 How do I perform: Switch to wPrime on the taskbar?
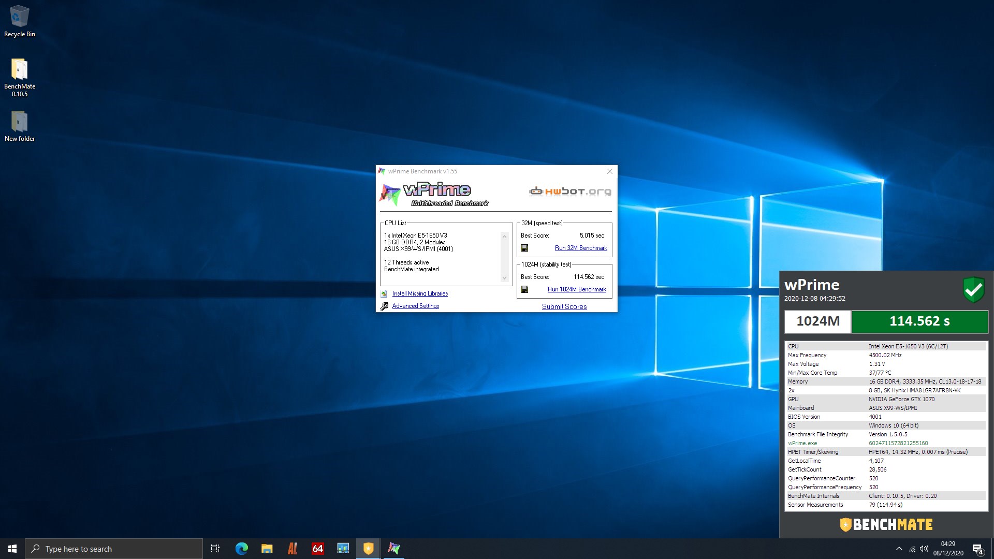394,549
